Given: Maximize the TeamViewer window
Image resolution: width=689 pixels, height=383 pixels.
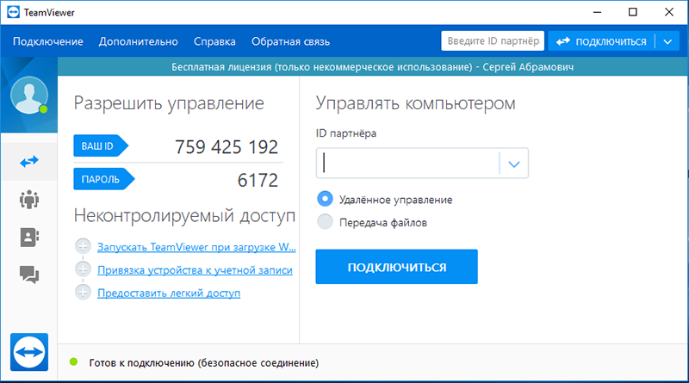Looking at the screenshot, I should click(x=633, y=12).
